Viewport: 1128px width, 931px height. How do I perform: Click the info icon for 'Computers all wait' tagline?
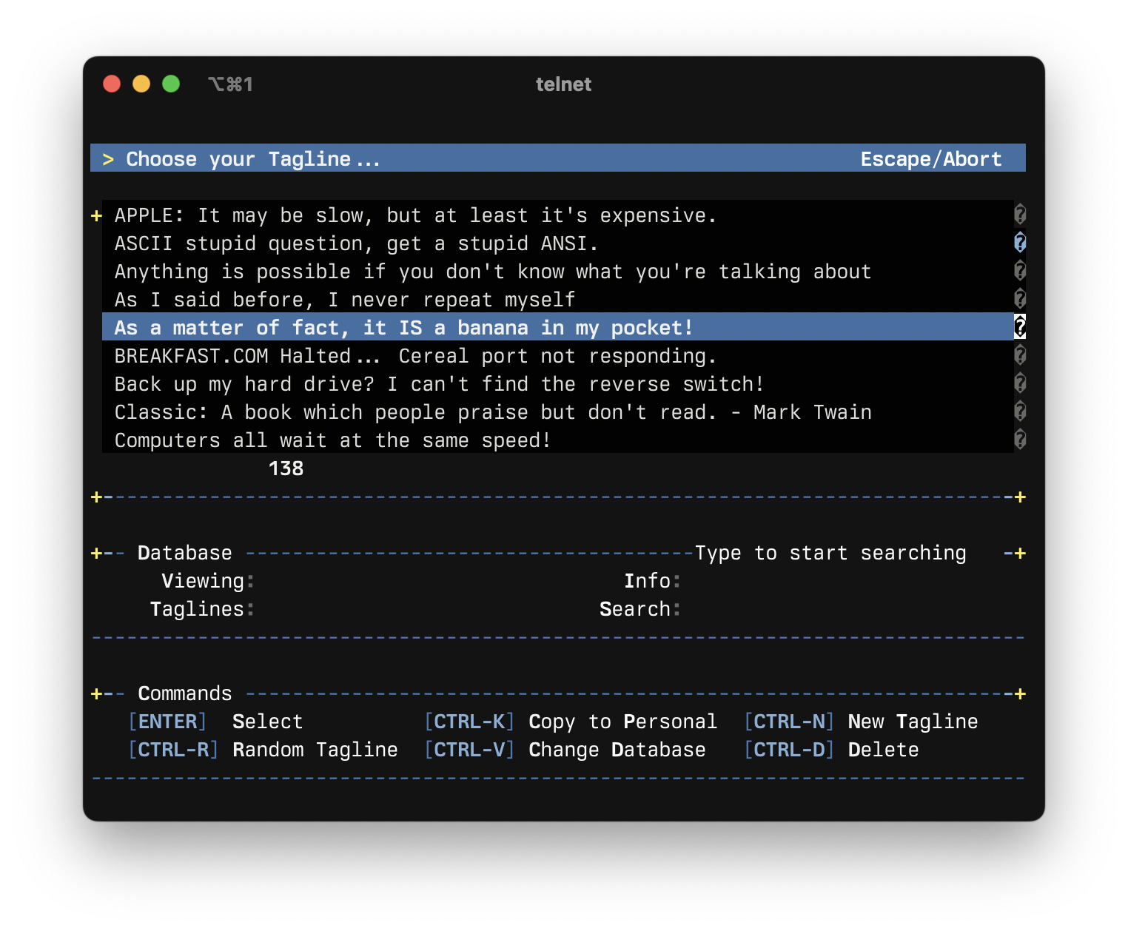pos(1020,440)
